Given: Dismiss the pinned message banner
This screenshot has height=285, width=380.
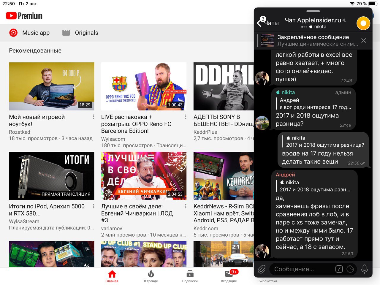Looking at the screenshot, I should tap(363, 40).
